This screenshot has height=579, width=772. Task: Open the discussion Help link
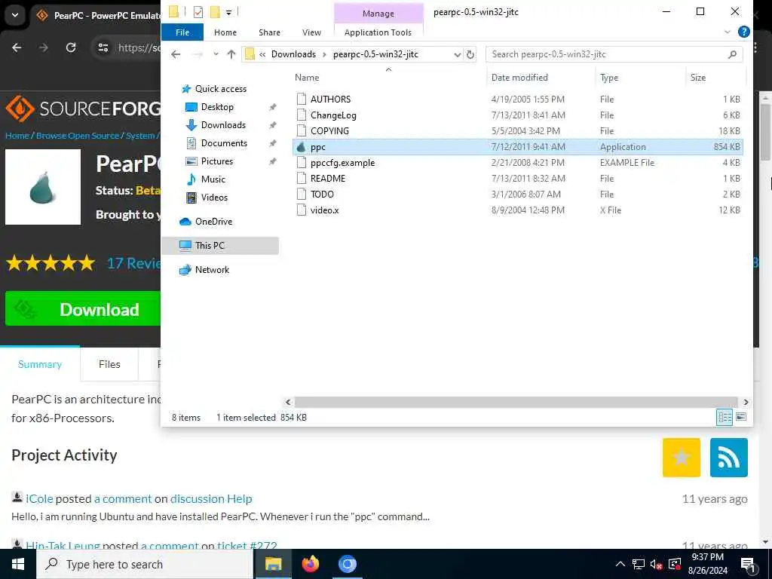click(x=211, y=499)
